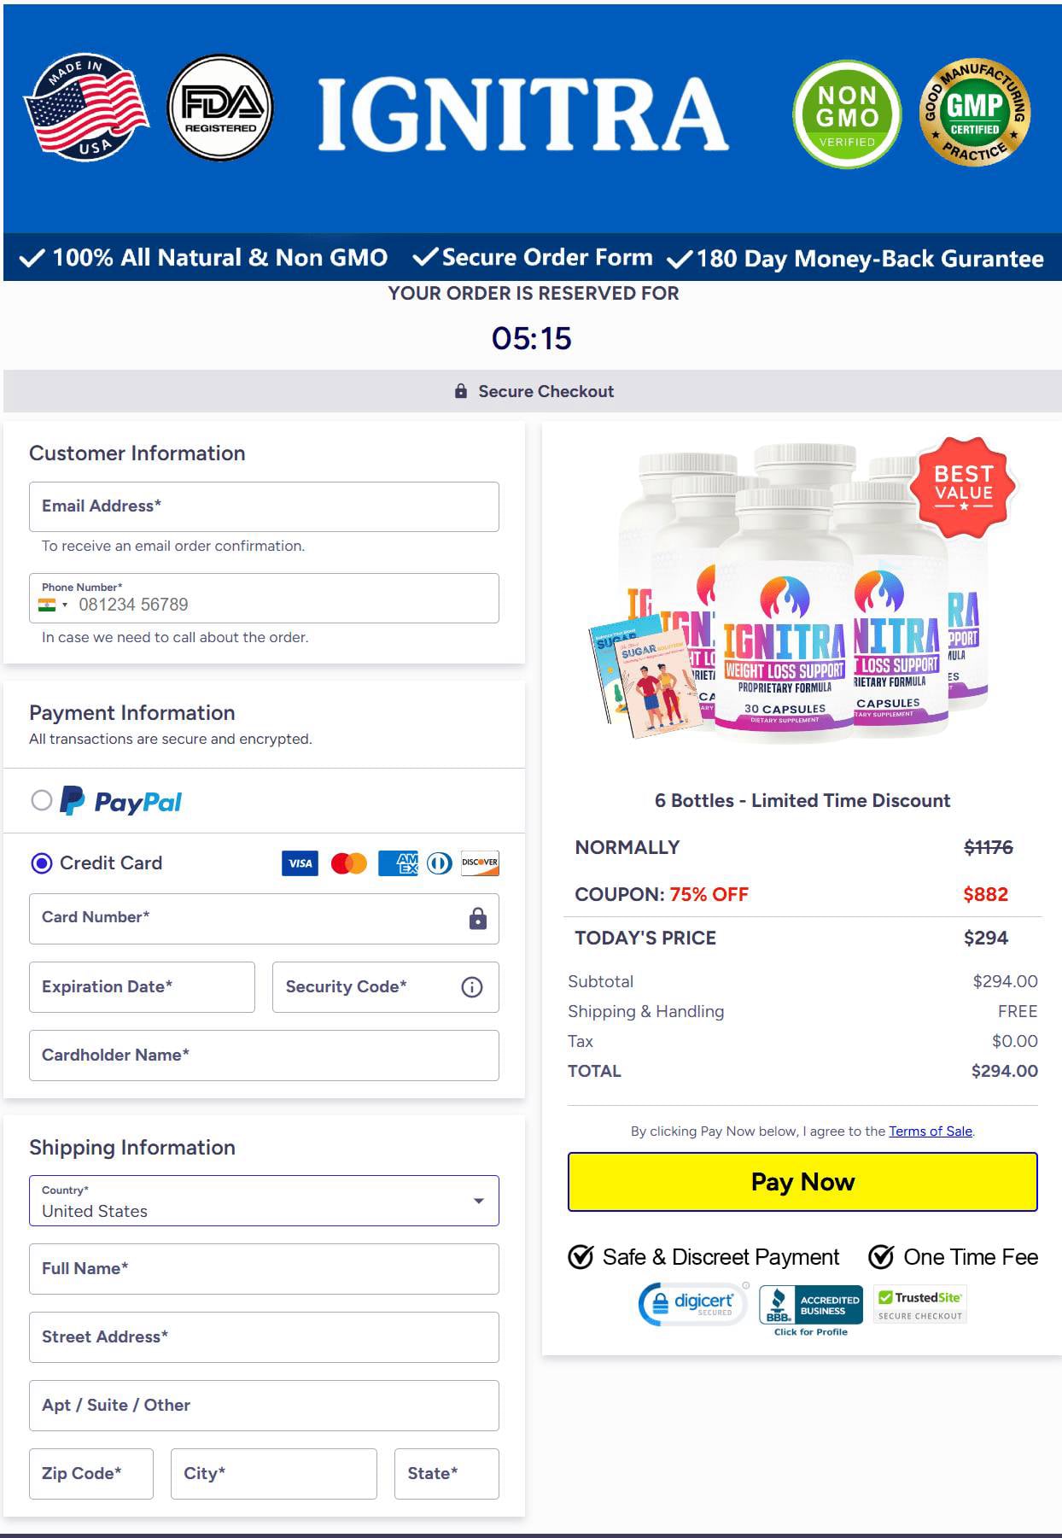The image size is (1062, 1538).
Task: Click the Visa card logo
Action: [300, 863]
